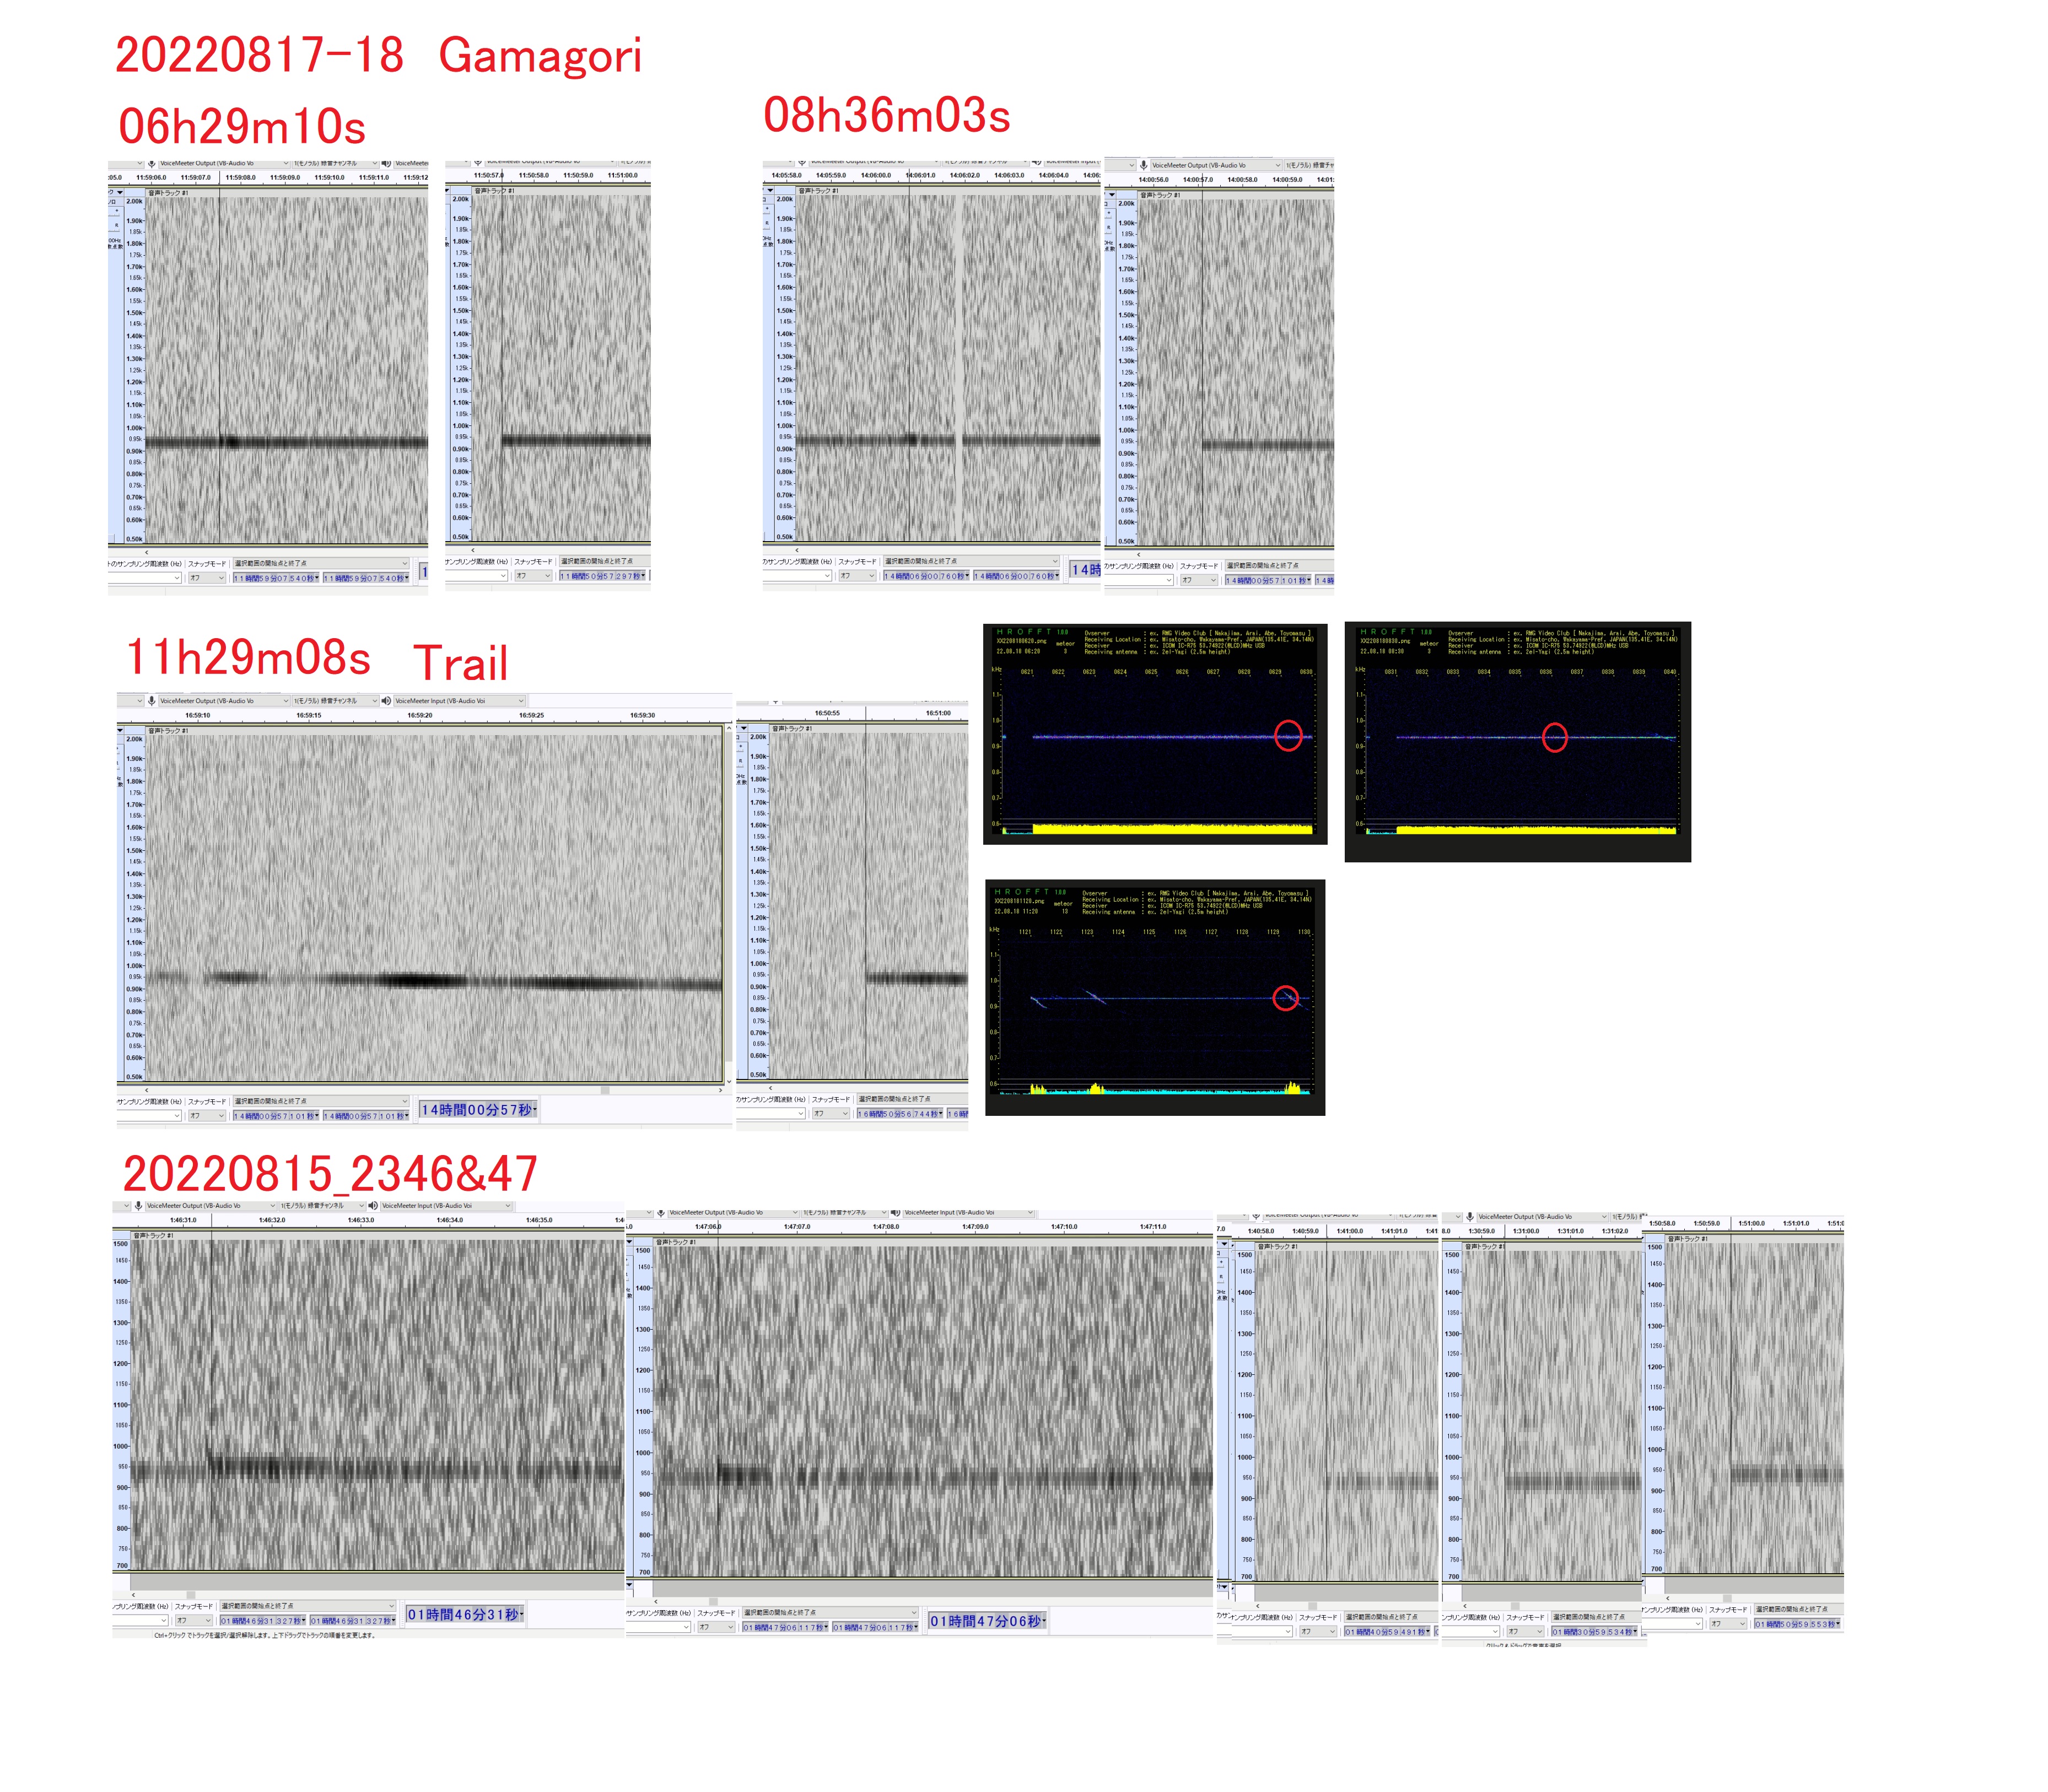Click the 14時間00分57秒 audio position display

click(478, 1110)
